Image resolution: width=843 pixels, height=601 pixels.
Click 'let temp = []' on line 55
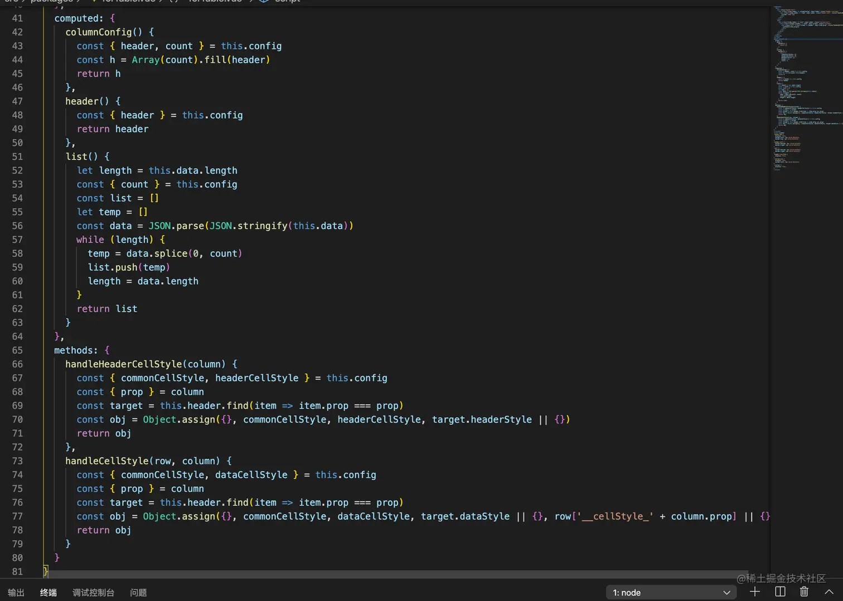112,212
